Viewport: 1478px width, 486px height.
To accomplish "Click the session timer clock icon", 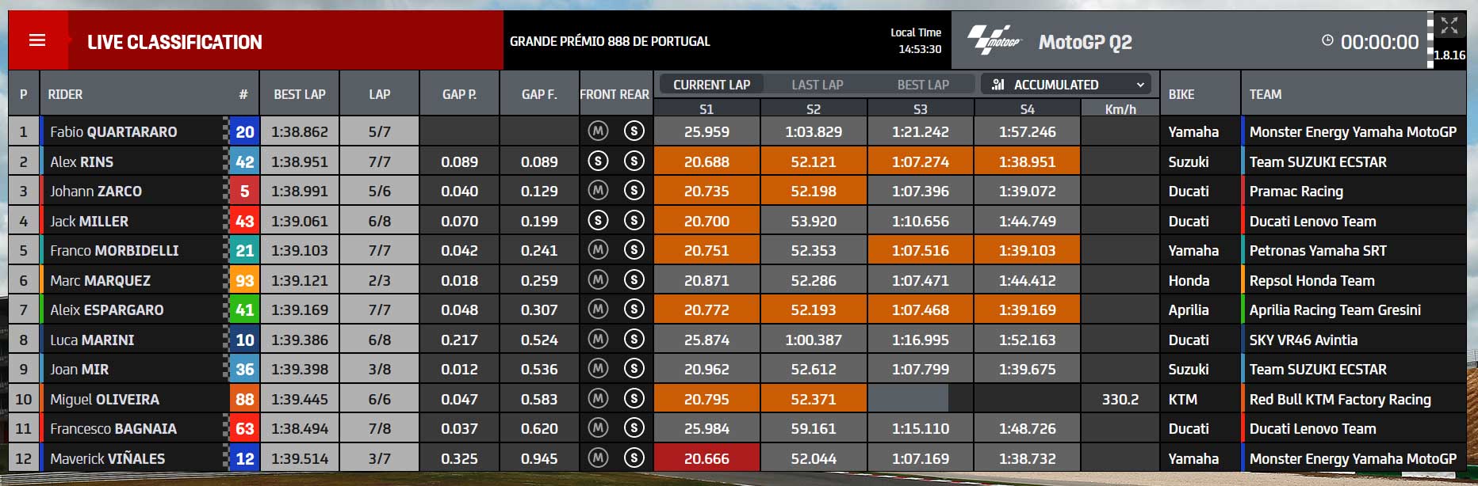I will 1327,40.
